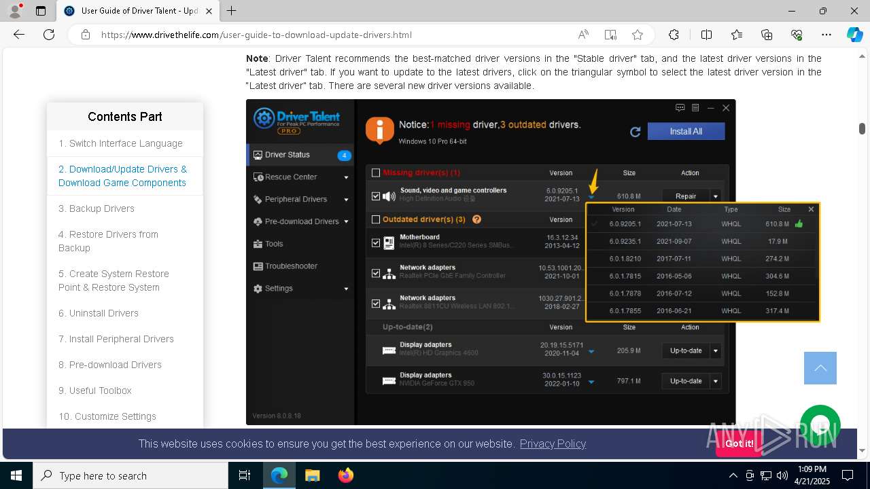
Task: Open Windows Start menu
Action: coord(16,475)
